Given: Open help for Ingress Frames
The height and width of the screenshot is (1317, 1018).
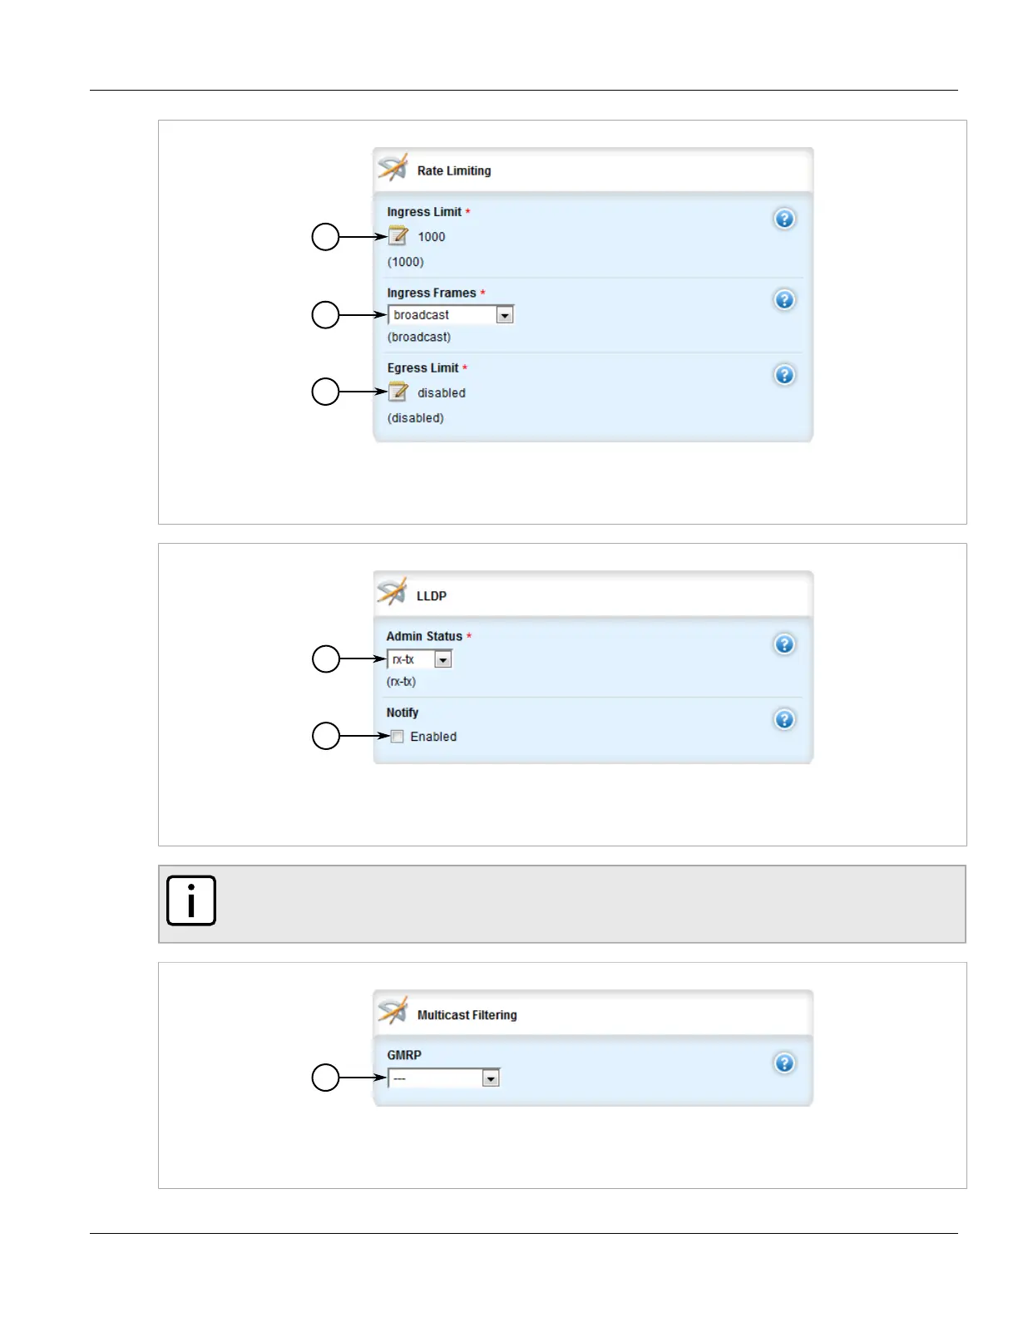Looking at the screenshot, I should click(784, 300).
